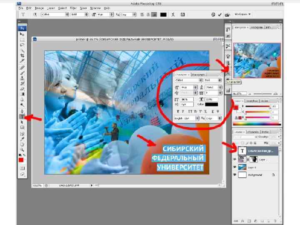Select the Rectangular Marquee tool
The image size is (300, 225).
[x=22, y=40]
